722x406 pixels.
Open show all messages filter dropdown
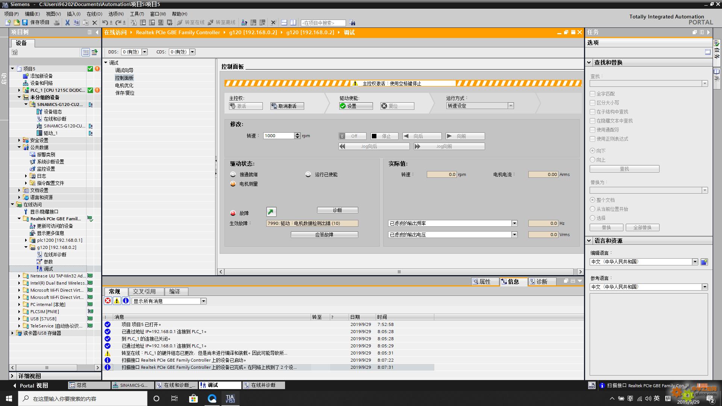coord(203,301)
